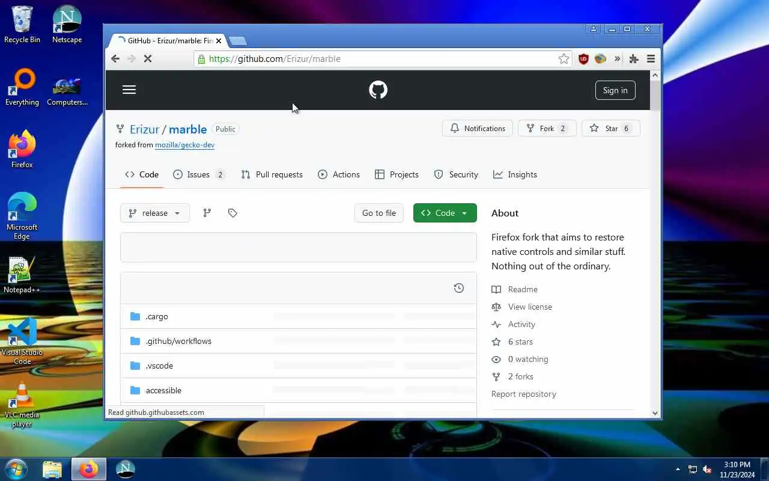769x481 pixels.
Task: Expand the green Code dropdown button
Action: pos(445,213)
